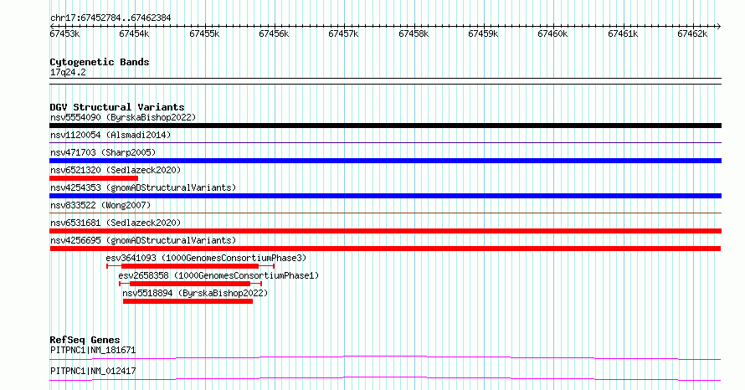Select the nsv5518894 (ByrskaBishop2022) label
The image size is (745, 390).
click(195, 293)
